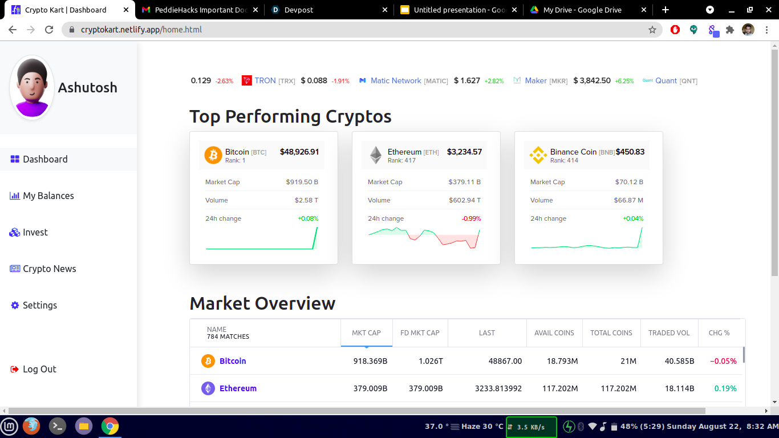The width and height of the screenshot is (779, 438).
Task: Click the Bluetooth tray icon
Action: [581, 426]
